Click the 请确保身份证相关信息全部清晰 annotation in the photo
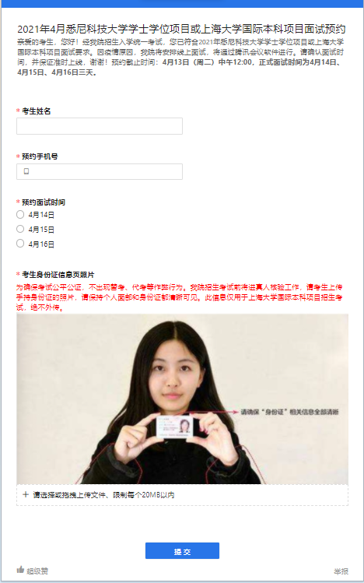The image size is (364, 583). coord(289,412)
